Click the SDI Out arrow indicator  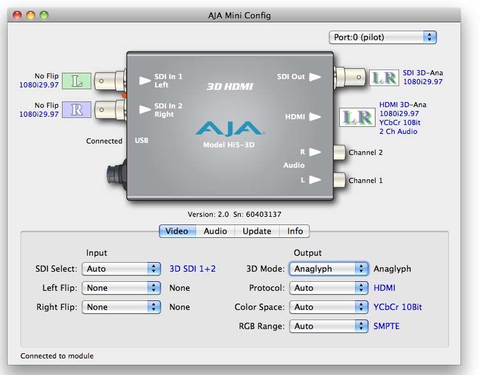click(315, 77)
